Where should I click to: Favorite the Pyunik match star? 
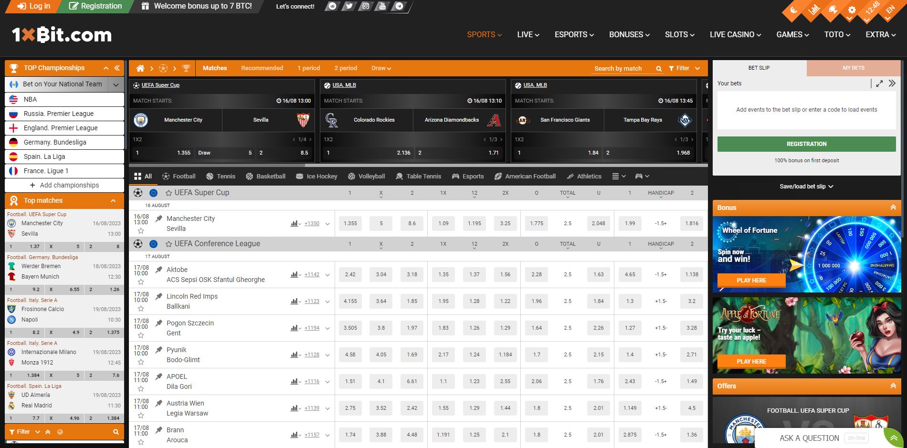point(141,362)
